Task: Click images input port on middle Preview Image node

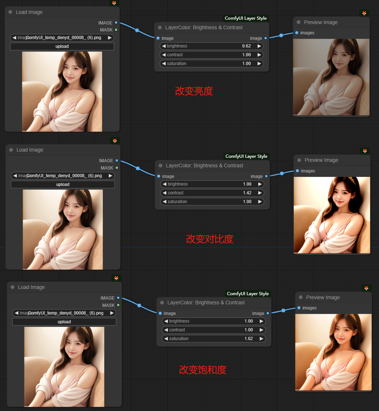Action: click(298, 171)
